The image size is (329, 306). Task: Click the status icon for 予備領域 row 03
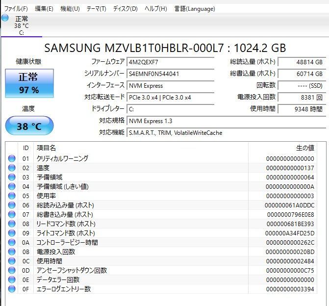pyautogui.click(x=11, y=177)
